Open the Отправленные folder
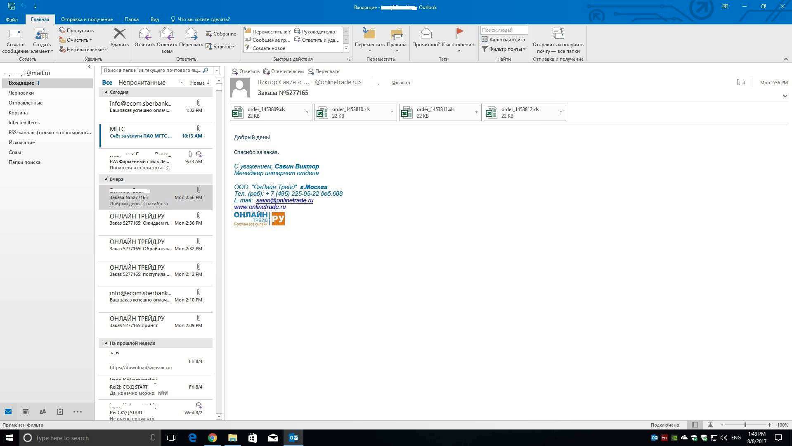792x446 pixels. pos(26,103)
